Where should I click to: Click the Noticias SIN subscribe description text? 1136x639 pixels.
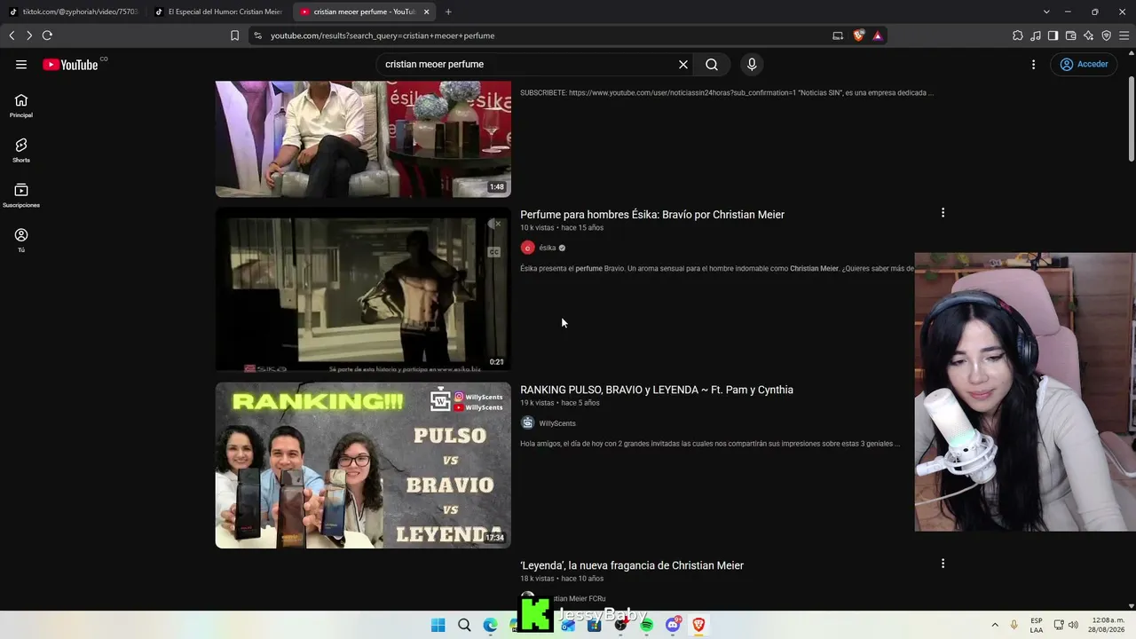(x=727, y=92)
